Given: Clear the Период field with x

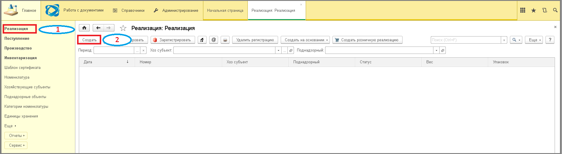Looking at the screenshot, I should pos(143,50).
